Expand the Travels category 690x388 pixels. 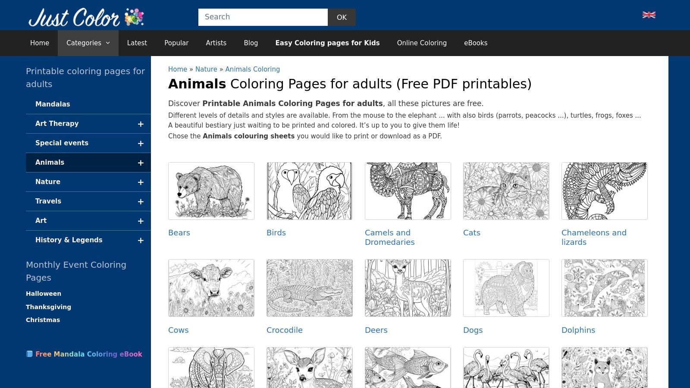(x=140, y=201)
